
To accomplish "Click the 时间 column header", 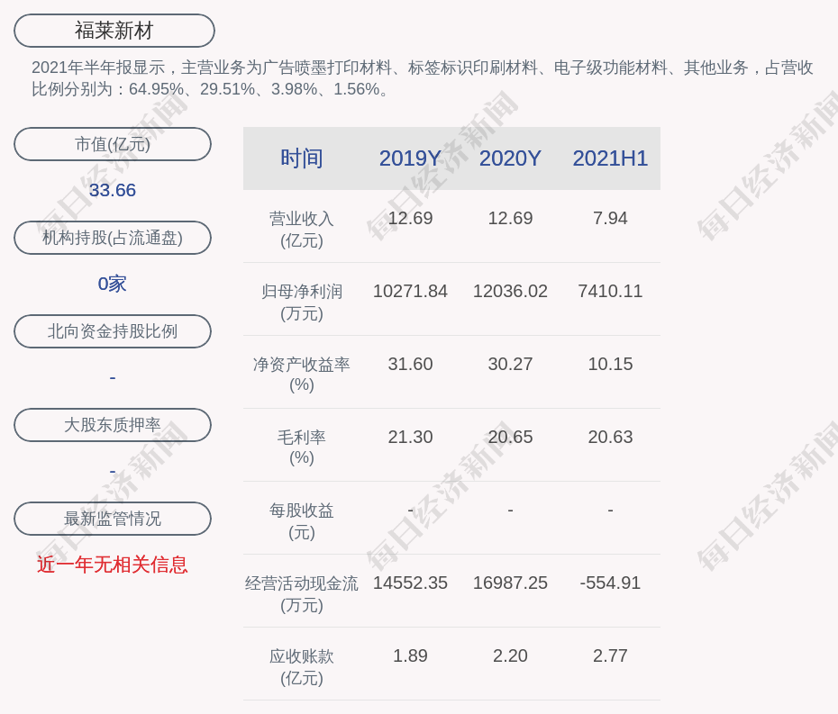I will pyautogui.click(x=302, y=158).
